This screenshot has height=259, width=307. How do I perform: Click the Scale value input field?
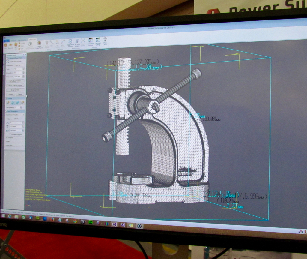point(19,69)
